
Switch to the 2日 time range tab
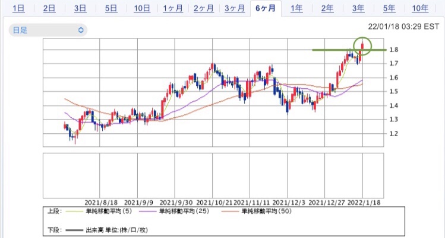tap(49, 8)
